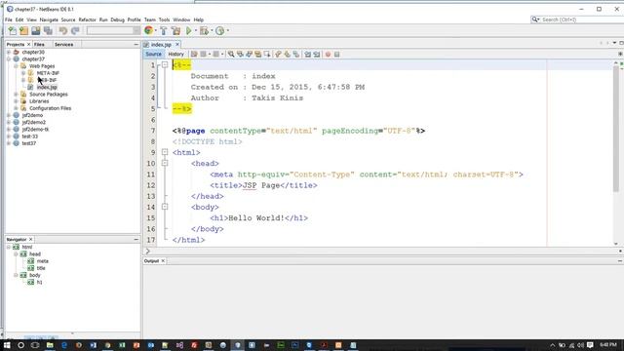Click the Undo toolbar icon
The width and height of the screenshot is (624, 351).
pos(62,30)
